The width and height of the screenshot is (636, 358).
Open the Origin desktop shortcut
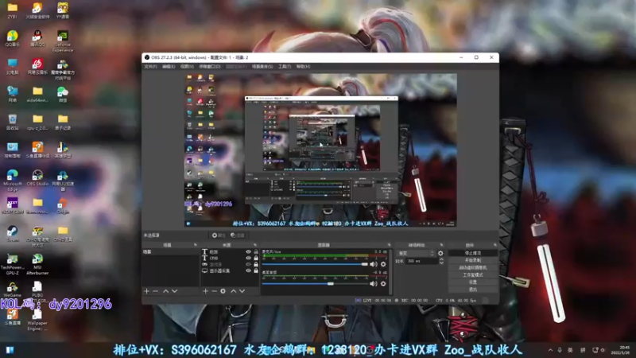point(63,206)
